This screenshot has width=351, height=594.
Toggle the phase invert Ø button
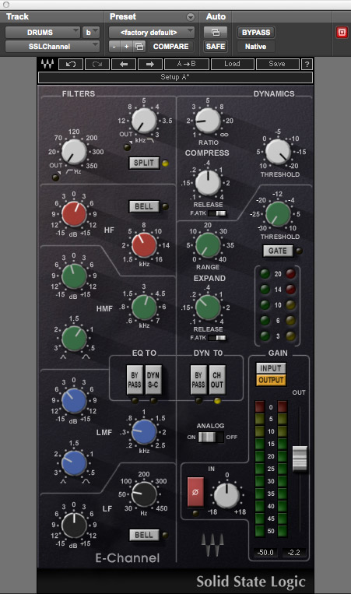pos(195,492)
